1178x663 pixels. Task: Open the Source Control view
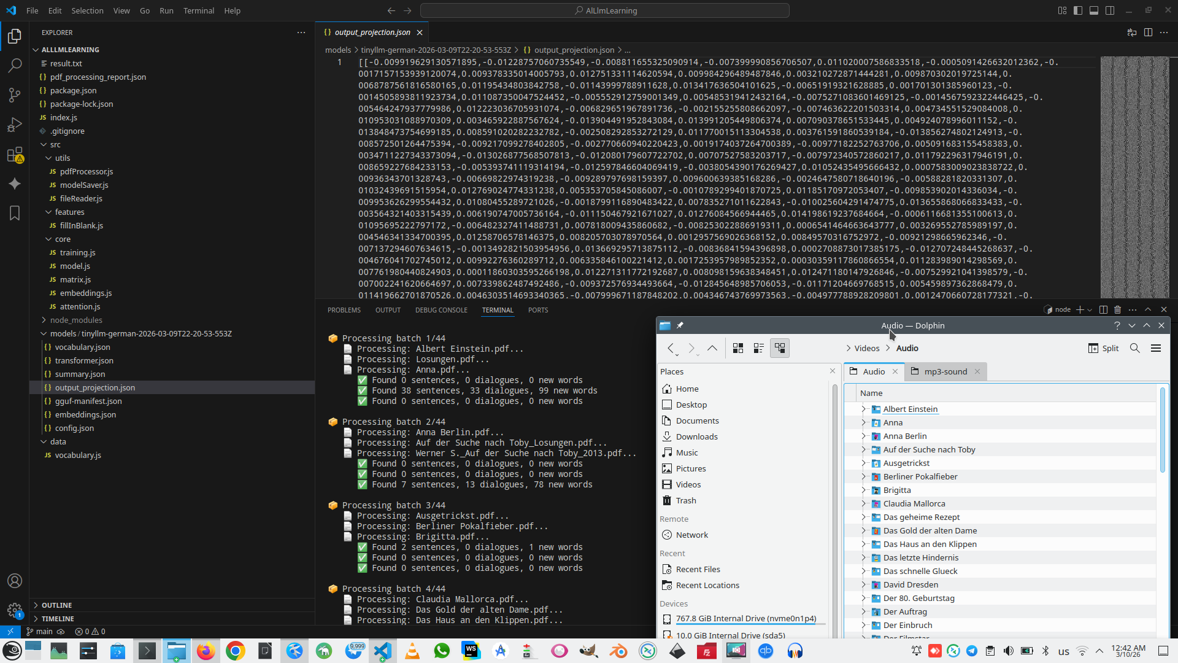[15, 95]
